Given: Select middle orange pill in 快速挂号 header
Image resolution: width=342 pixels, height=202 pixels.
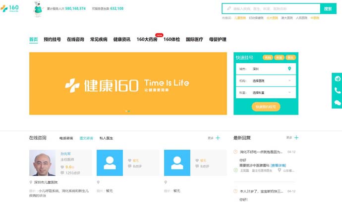Looking at the screenshot, I should (x=279, y=57).
